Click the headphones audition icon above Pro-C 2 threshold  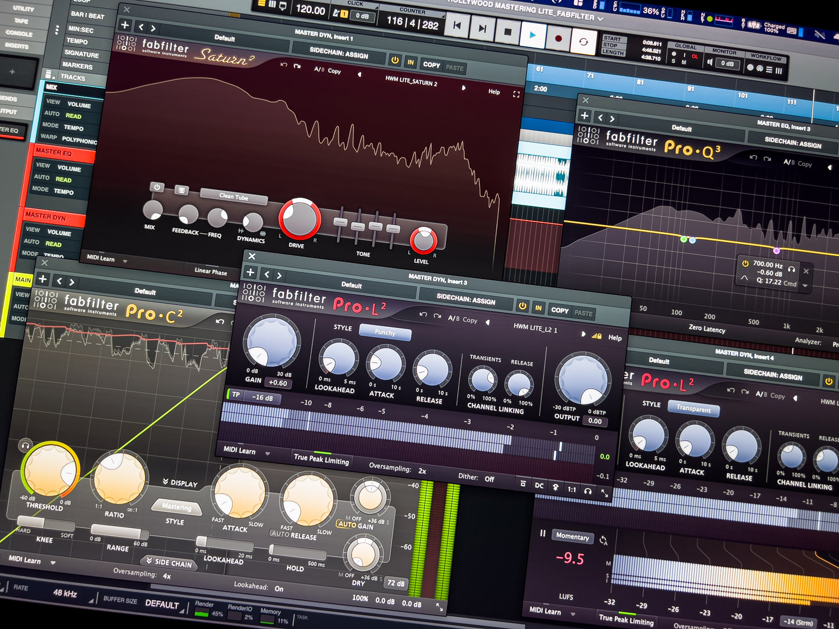tap(24, 445)
